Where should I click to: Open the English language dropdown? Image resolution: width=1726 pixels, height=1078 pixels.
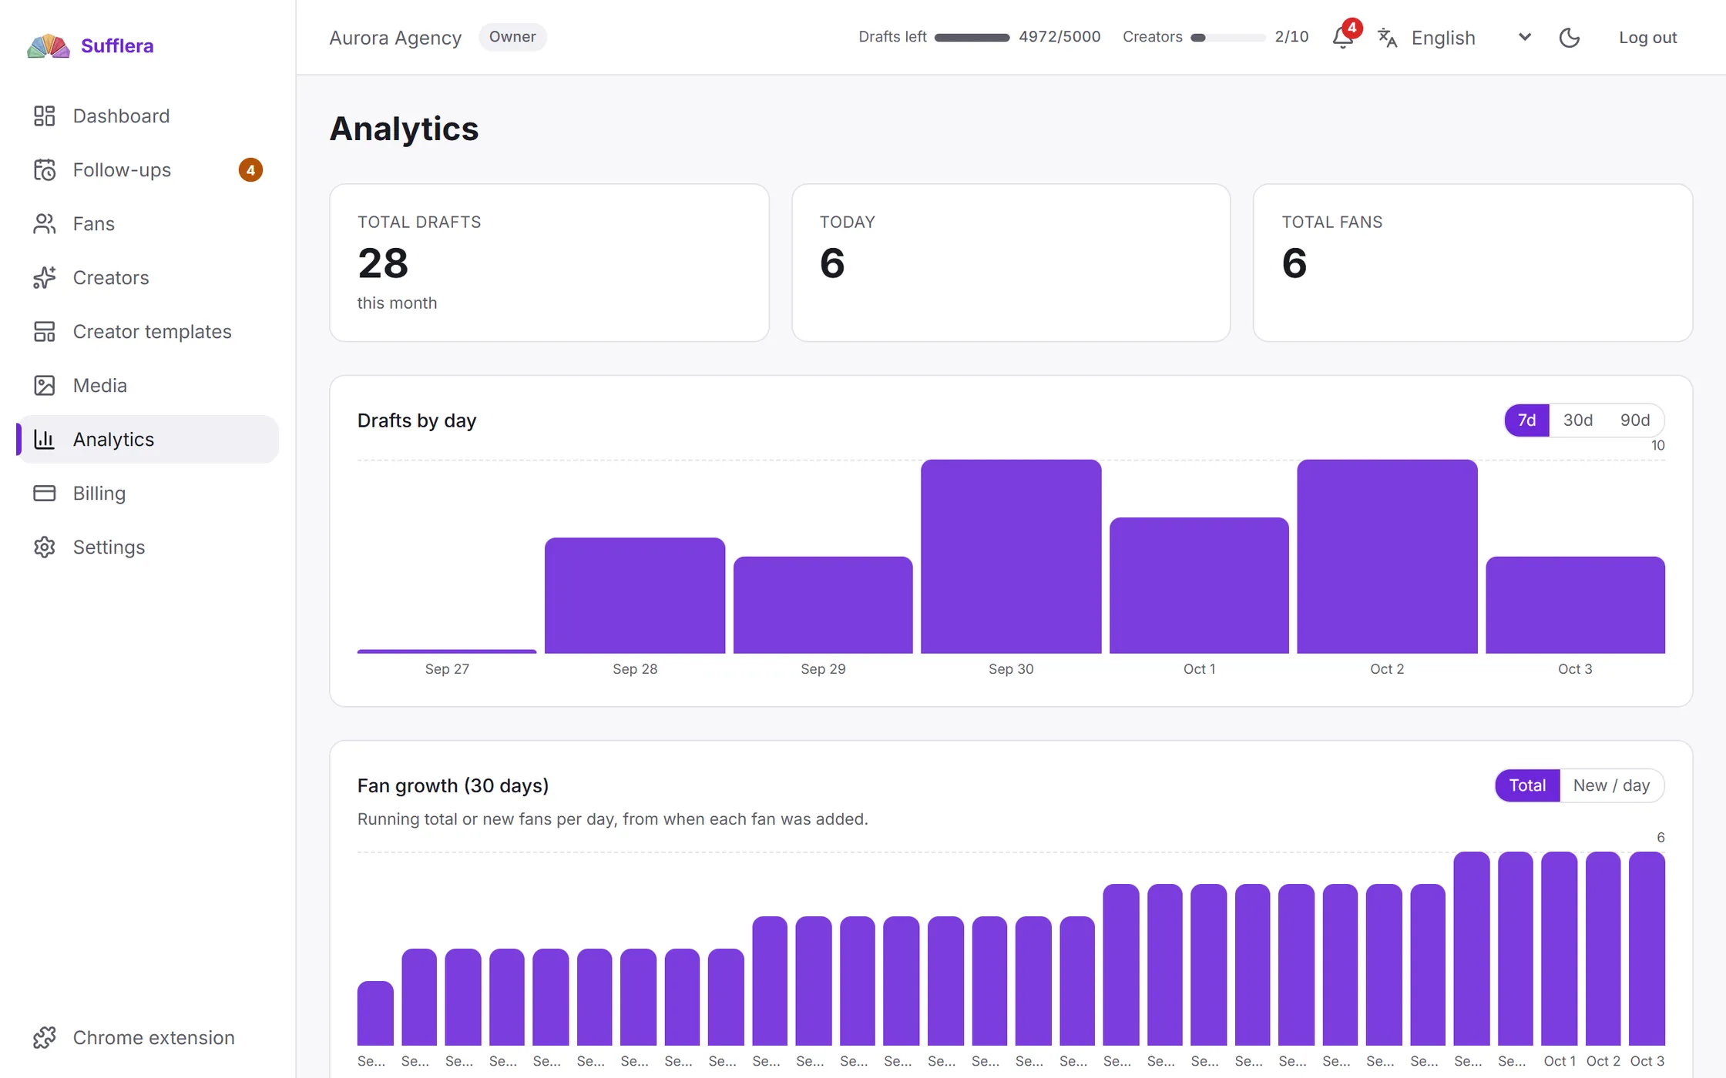pyautogui.click(x=1455, y=38)
